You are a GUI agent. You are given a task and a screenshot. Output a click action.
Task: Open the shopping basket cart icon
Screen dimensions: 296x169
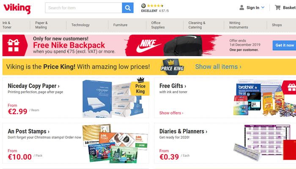pyautogui.click(x=277, y=8)
